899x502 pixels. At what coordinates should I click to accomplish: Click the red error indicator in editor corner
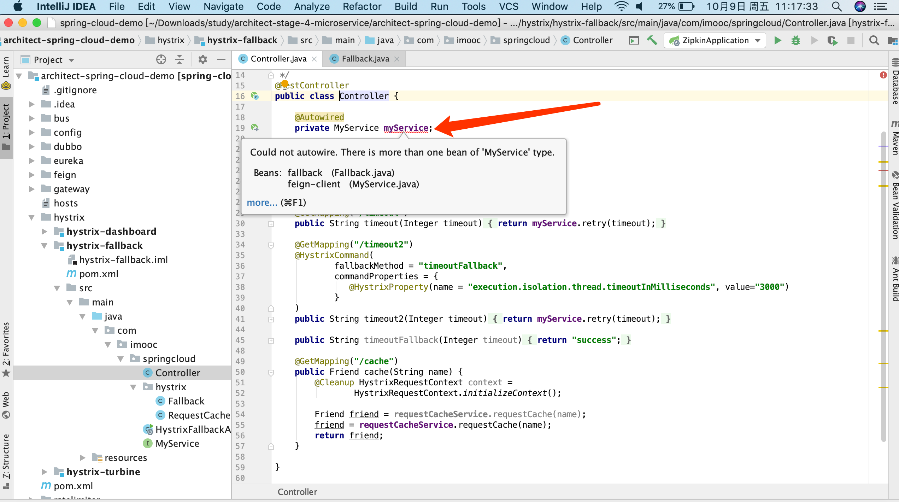pos(883,75)
